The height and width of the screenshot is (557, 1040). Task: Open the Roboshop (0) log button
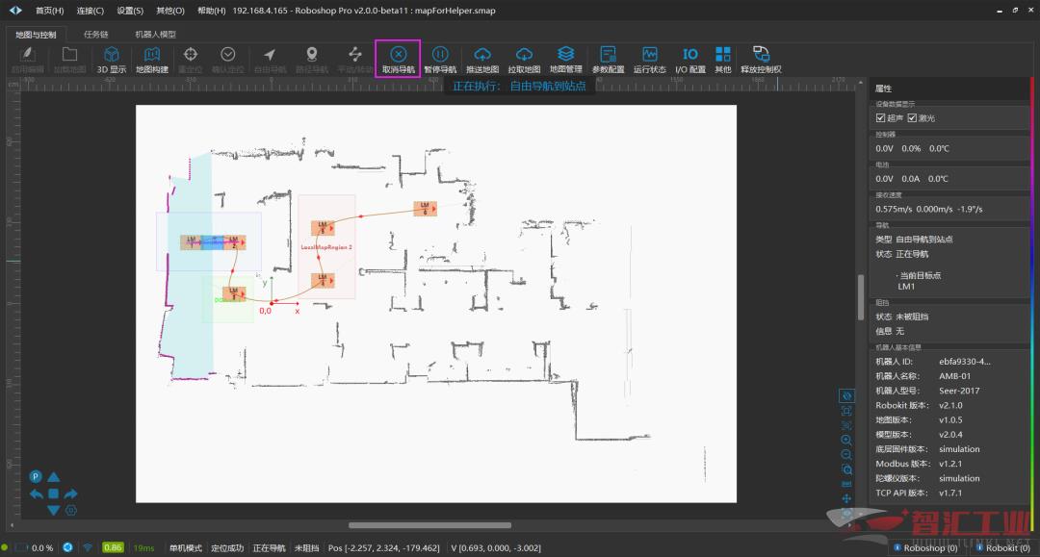tap(926, 547)
